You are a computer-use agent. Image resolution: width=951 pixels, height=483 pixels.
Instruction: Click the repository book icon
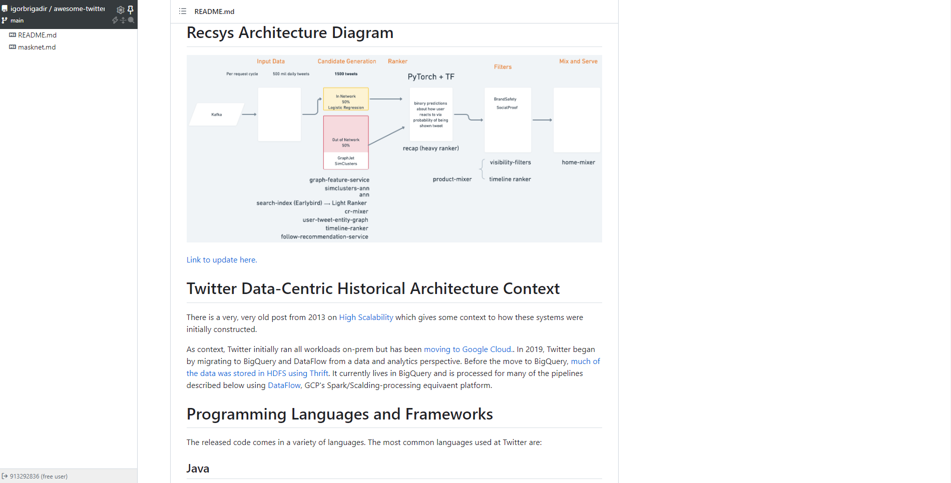(5, 9)
